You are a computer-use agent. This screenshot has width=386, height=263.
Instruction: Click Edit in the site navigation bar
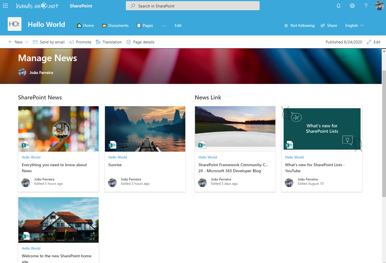point(178,25)
